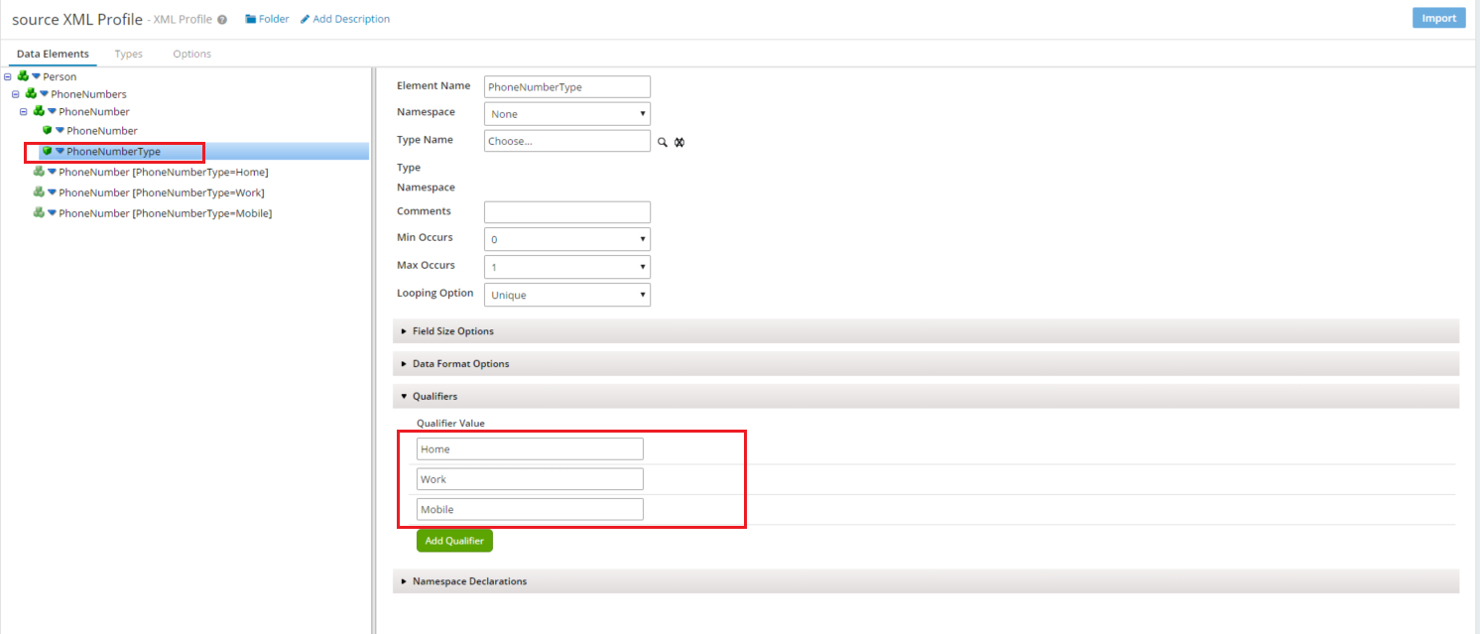Viewport: 1480px width, 634px height.
Task: Click the green leaf icon on PhoneNumberType
Action: click(x=46, y=151)
